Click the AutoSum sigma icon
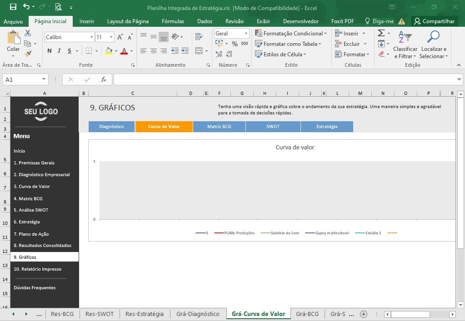This screenshot has width=465, height=321. (381, 33)
